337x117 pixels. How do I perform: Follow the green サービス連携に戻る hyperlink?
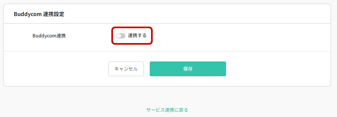coord(167,110)
